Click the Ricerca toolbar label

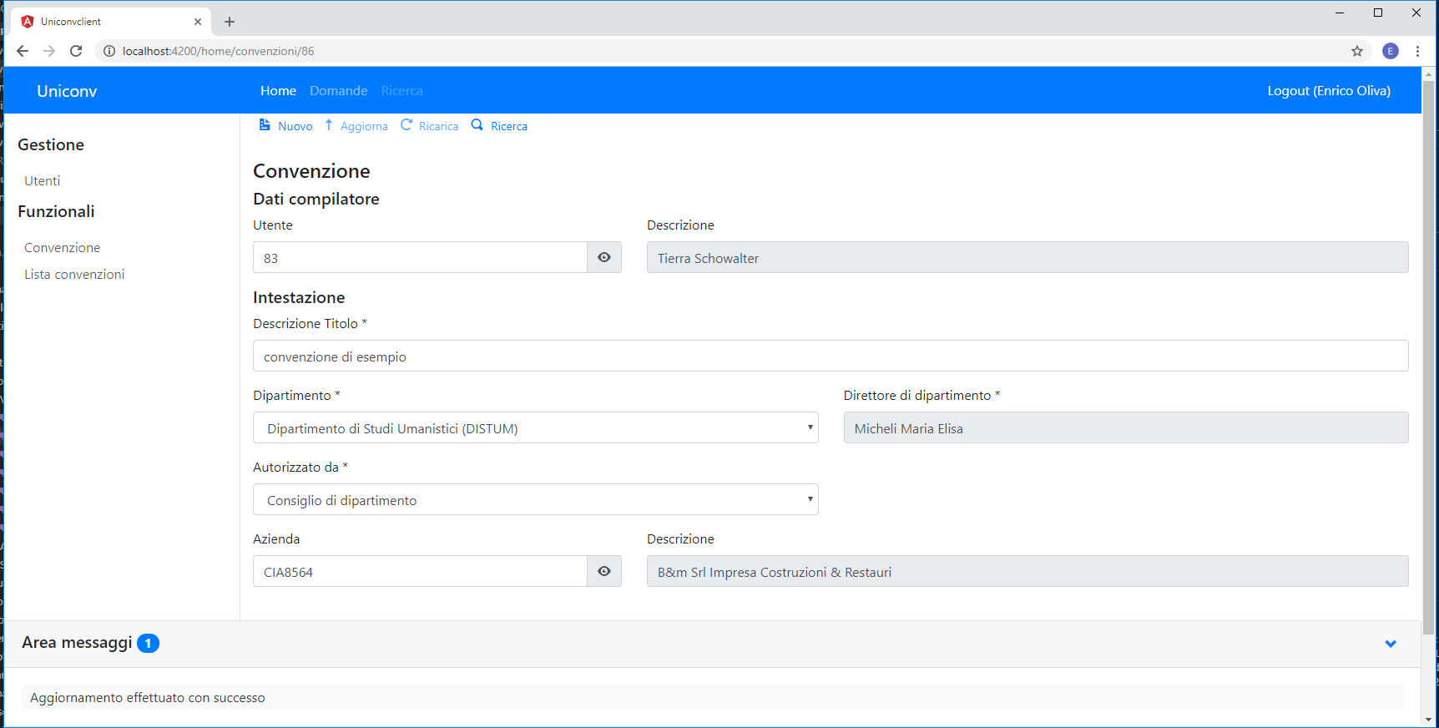[509, 126]
